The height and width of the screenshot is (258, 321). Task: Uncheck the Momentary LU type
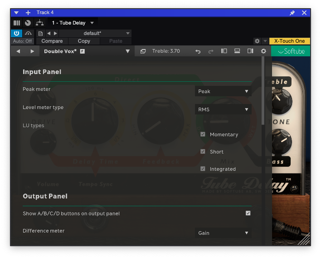pyautogui.click(x=203, y=134)
